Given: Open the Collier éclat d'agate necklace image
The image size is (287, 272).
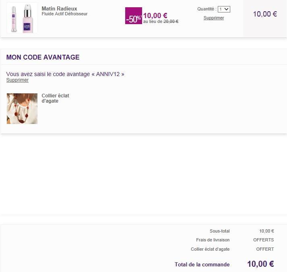Looking at the screenshot, I should pyautogui.click(x=22, y=109).
